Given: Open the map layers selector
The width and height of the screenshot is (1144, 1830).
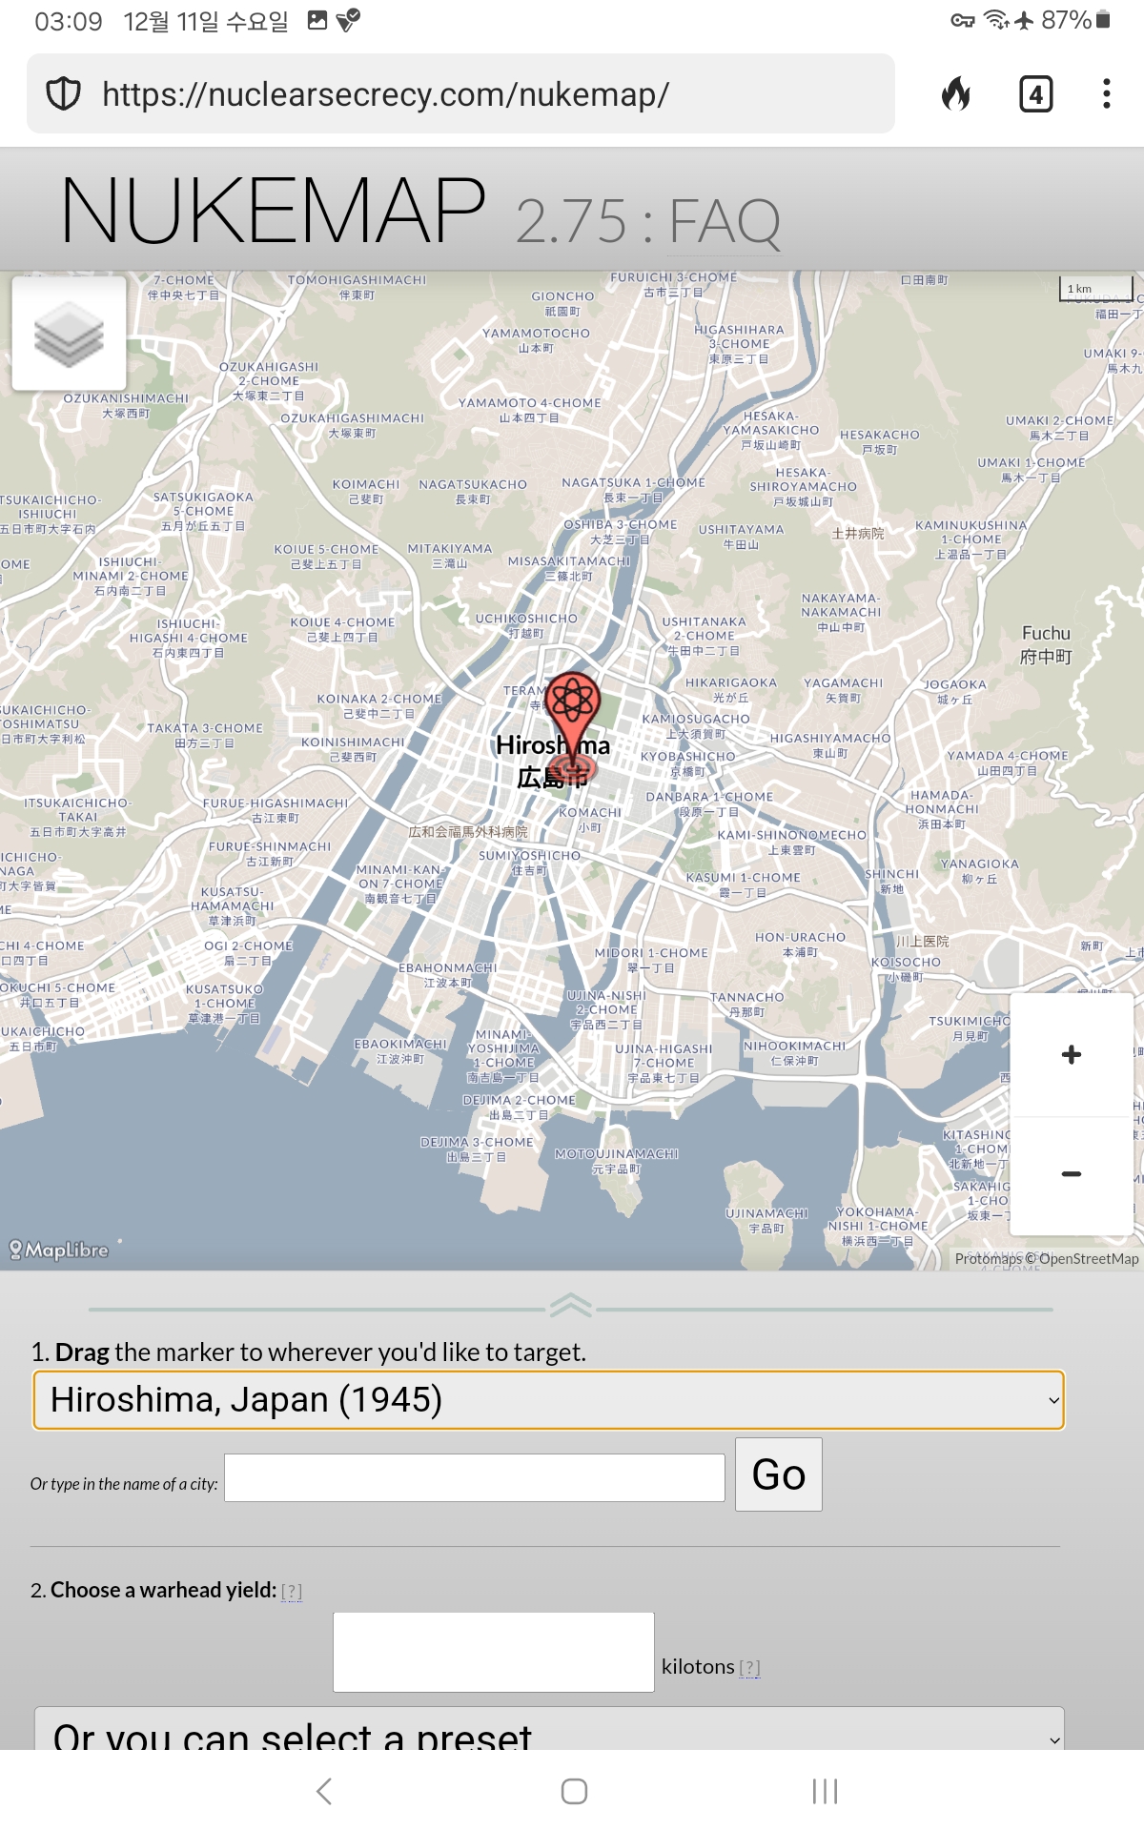Looking at the screenshot, I should (69, 333).
